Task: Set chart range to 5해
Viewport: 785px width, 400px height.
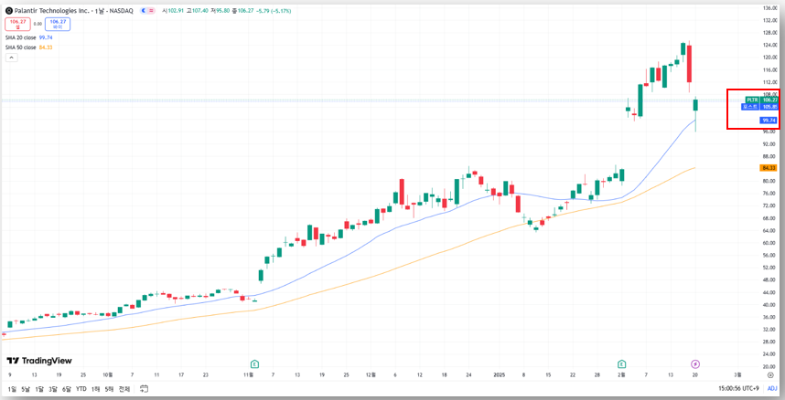Action: coord(109,388)
